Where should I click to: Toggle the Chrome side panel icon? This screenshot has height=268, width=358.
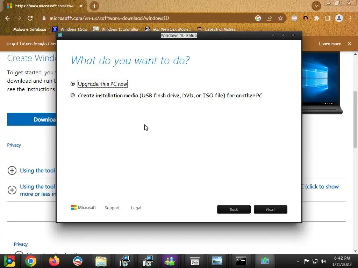pos(328,18)
